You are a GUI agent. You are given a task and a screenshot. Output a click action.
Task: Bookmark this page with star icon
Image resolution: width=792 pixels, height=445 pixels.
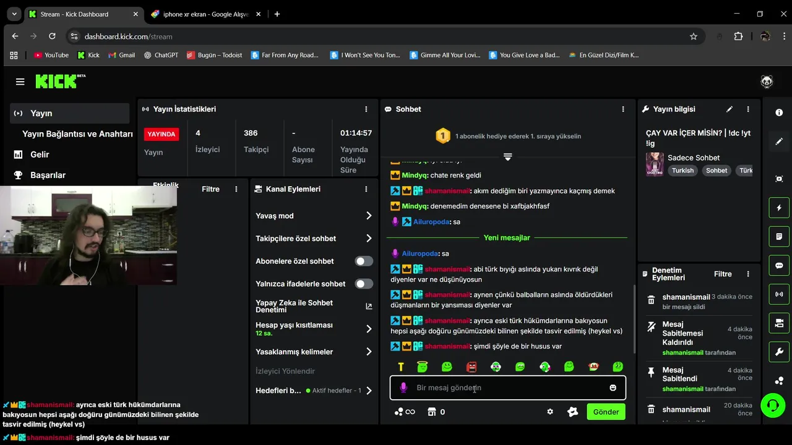(x=694, y=36)
